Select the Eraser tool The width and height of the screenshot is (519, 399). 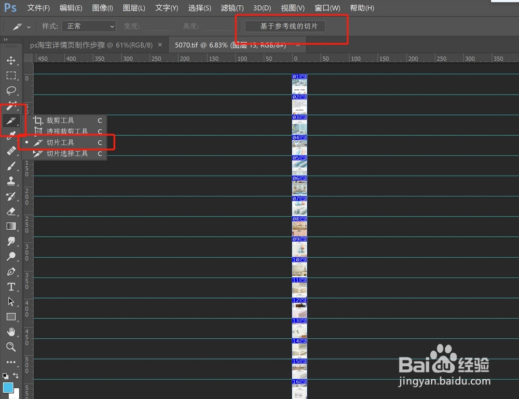pos(11,211)
